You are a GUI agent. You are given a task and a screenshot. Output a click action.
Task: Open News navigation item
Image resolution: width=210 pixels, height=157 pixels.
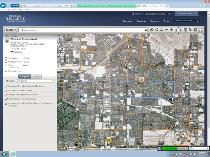[166, 21]
